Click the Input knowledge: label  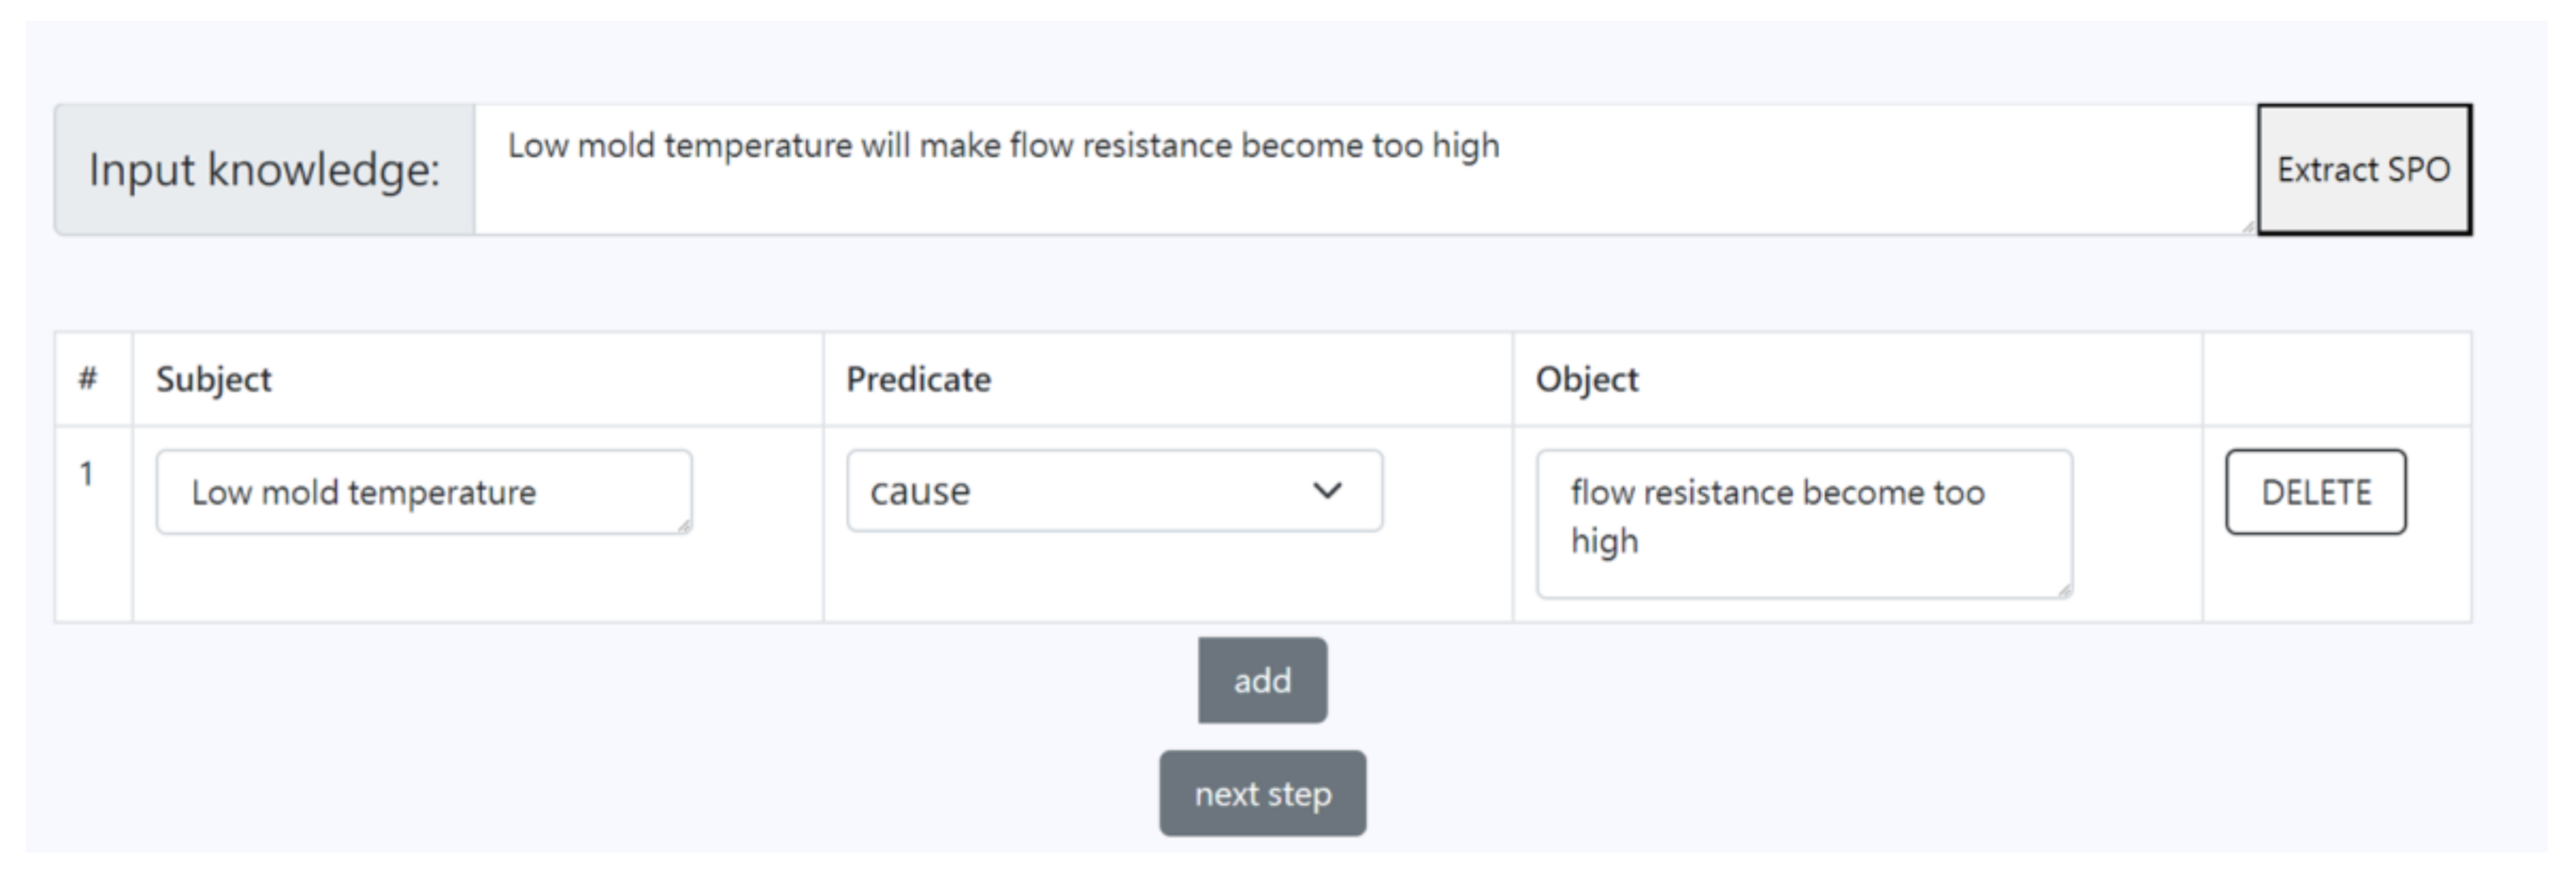pos(264,170)
